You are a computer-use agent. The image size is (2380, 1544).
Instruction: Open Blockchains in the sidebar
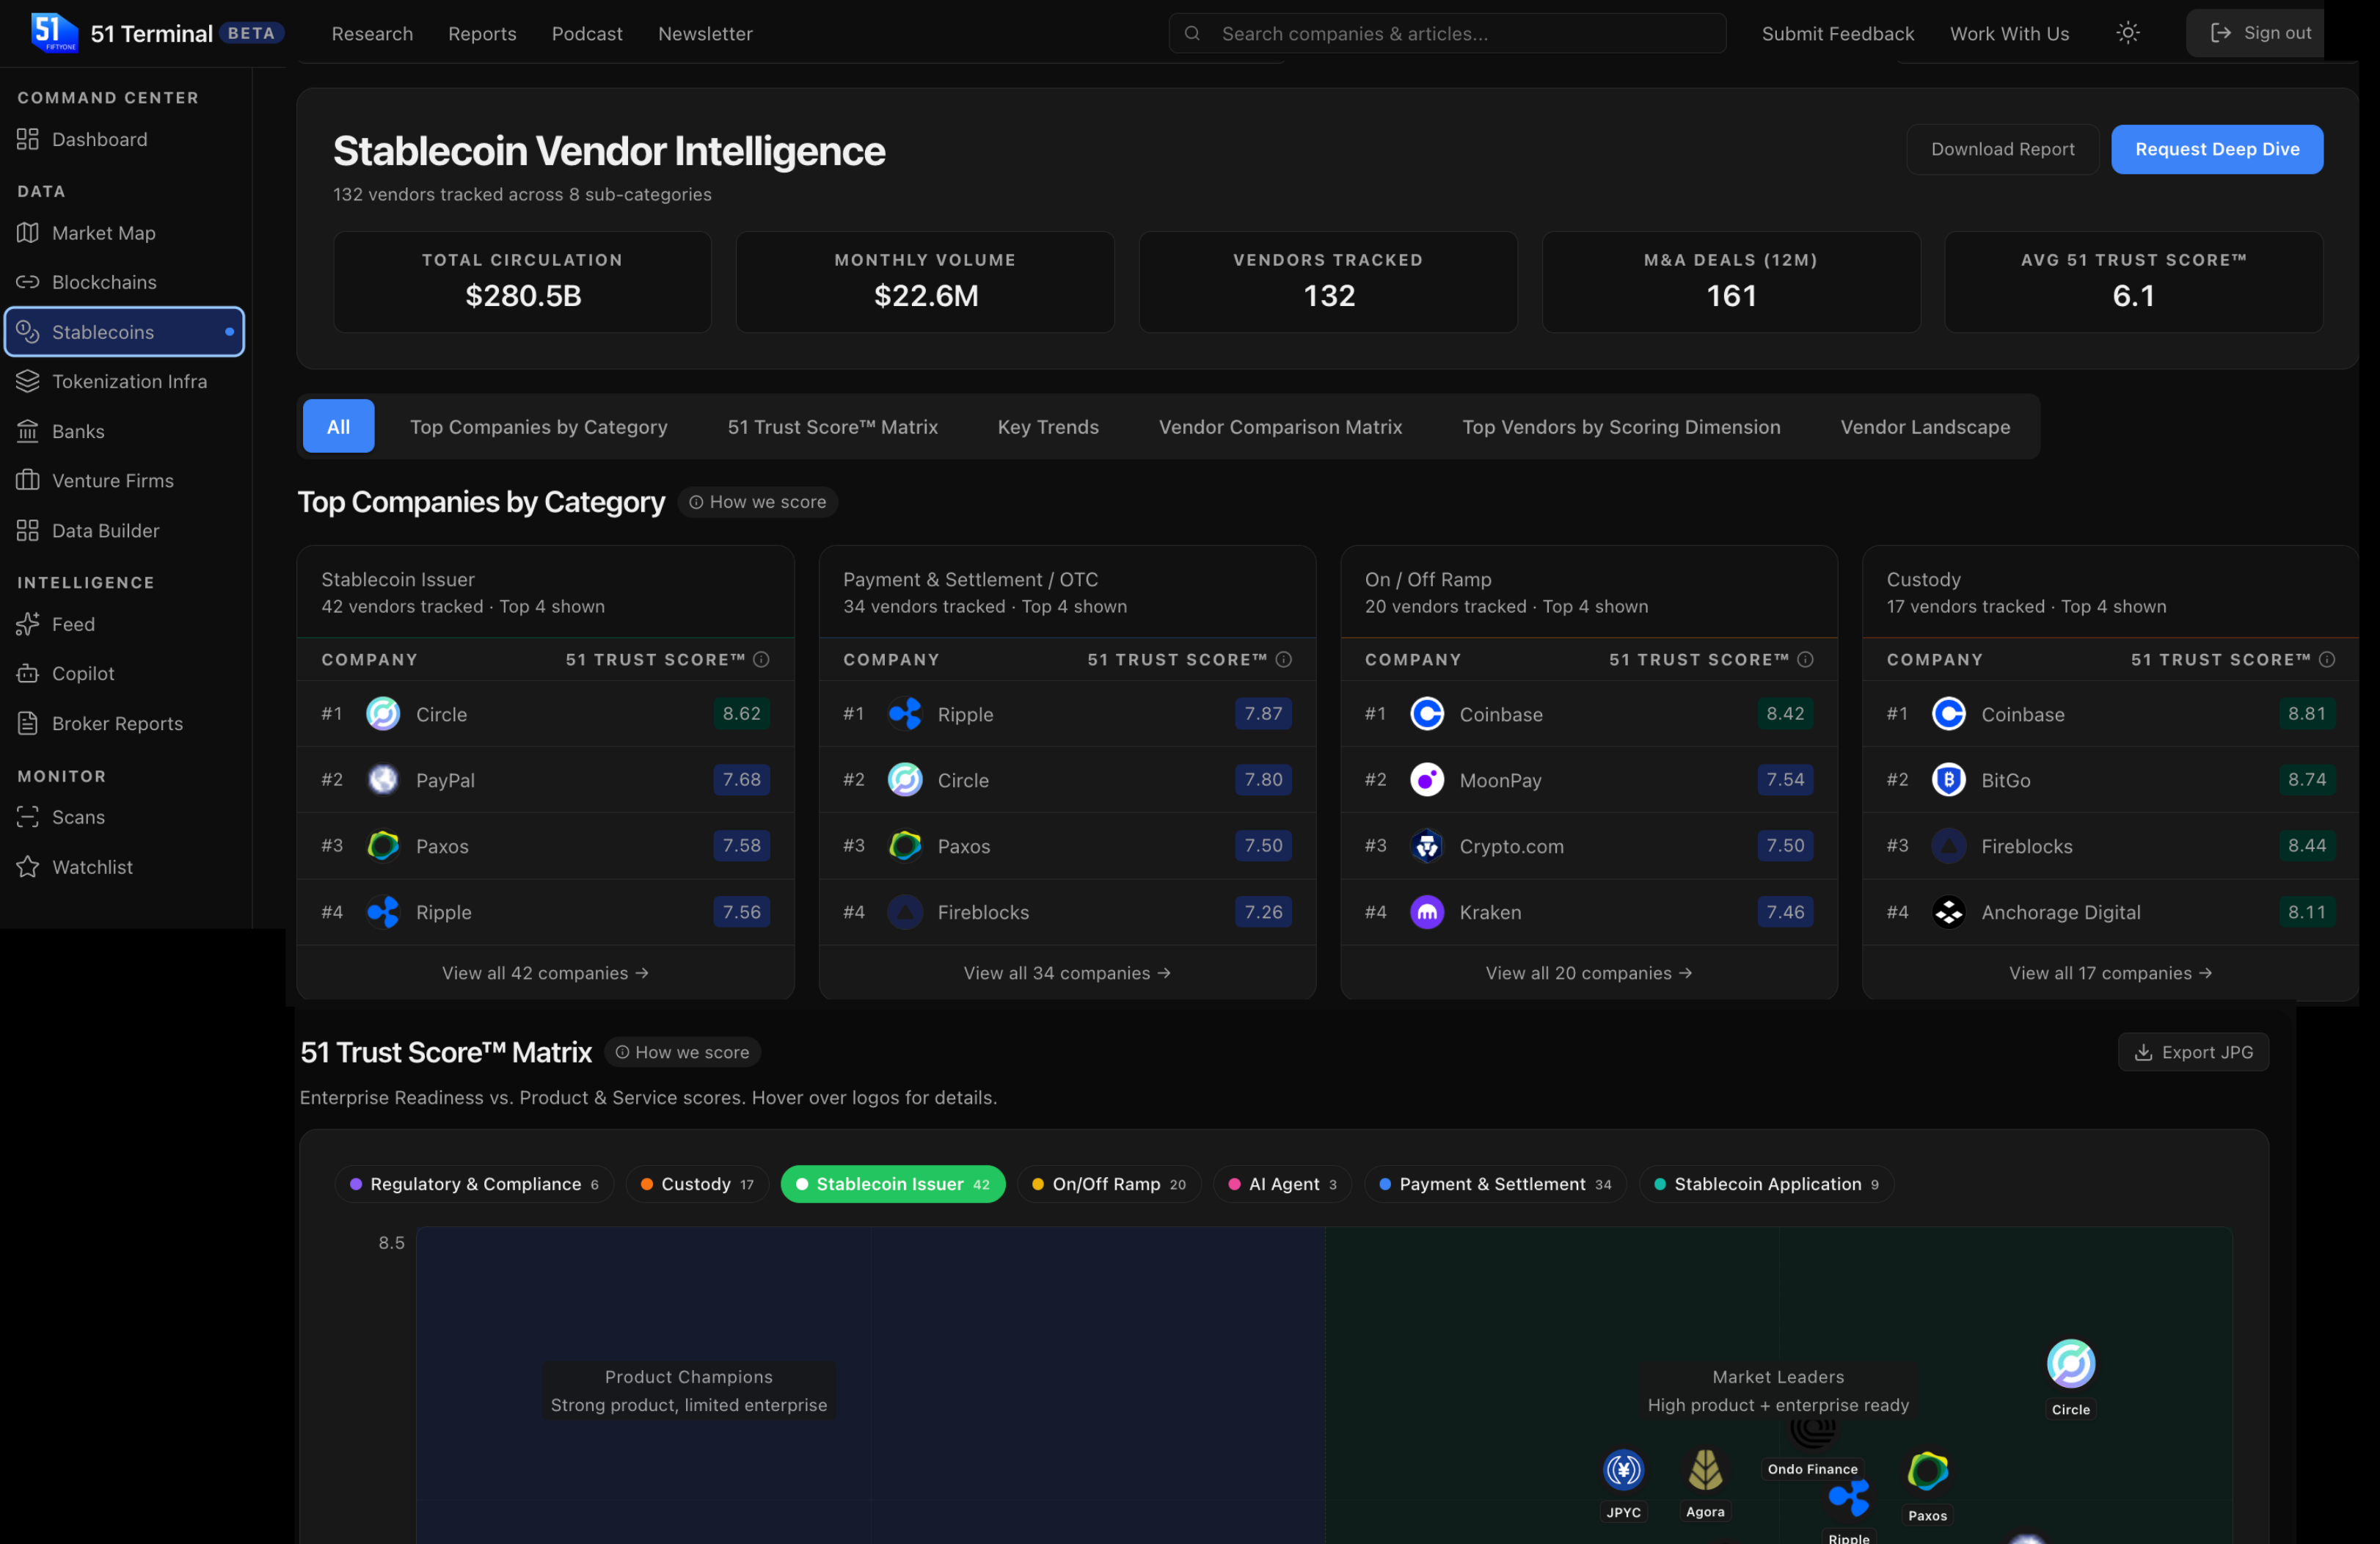tap(125, 282)
